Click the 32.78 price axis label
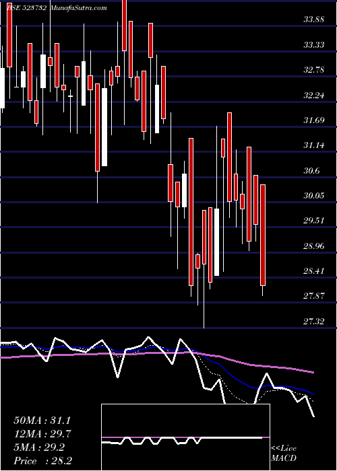 point(314,70)
